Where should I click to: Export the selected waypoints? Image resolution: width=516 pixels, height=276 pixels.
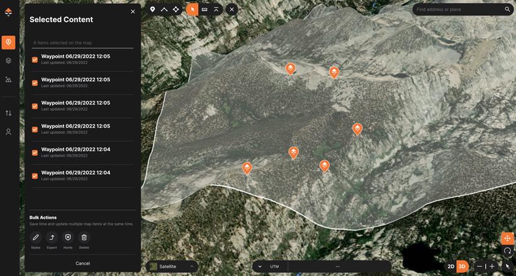[x=52, y=238]
